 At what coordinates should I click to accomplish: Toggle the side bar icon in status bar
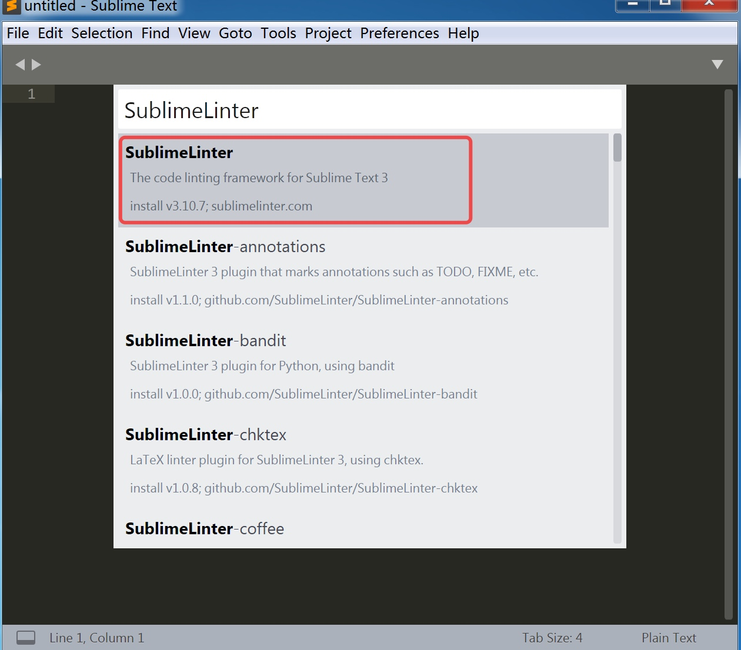coord(26,638)
